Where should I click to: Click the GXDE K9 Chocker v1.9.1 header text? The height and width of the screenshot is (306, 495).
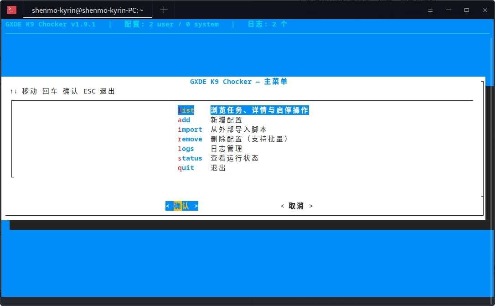51,24
